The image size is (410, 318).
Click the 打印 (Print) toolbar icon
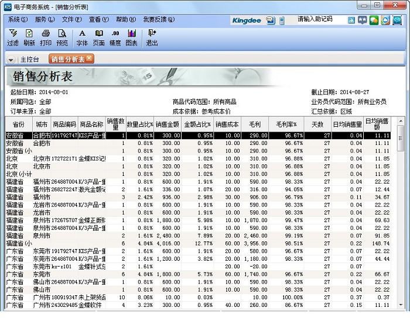click(46, 37)
